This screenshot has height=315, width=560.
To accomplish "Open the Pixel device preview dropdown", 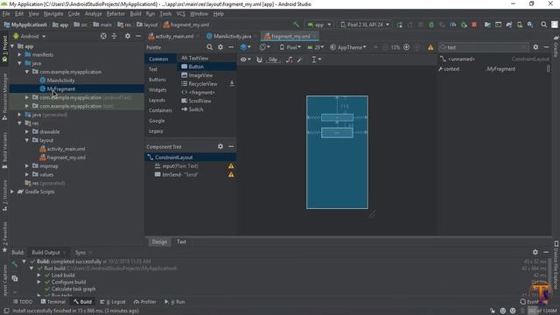I will (x=290, y=47).
